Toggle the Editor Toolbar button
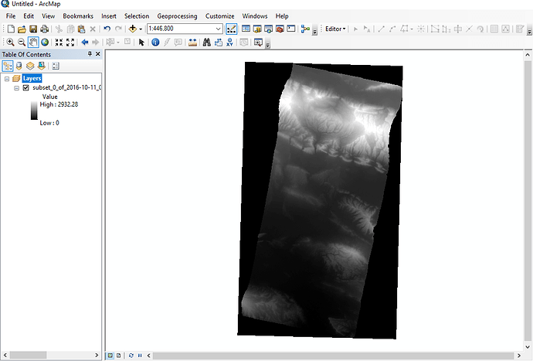Viewport: 533px width, 361px height. point(231,29)
